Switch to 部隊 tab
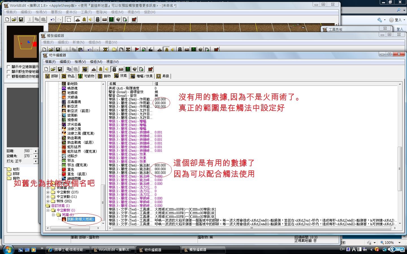 52,76
